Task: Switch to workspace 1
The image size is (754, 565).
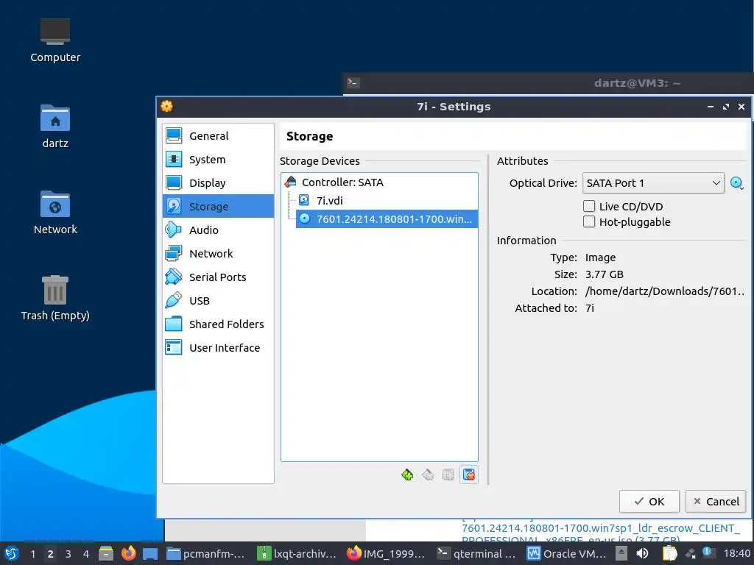Action: point(32,554)
